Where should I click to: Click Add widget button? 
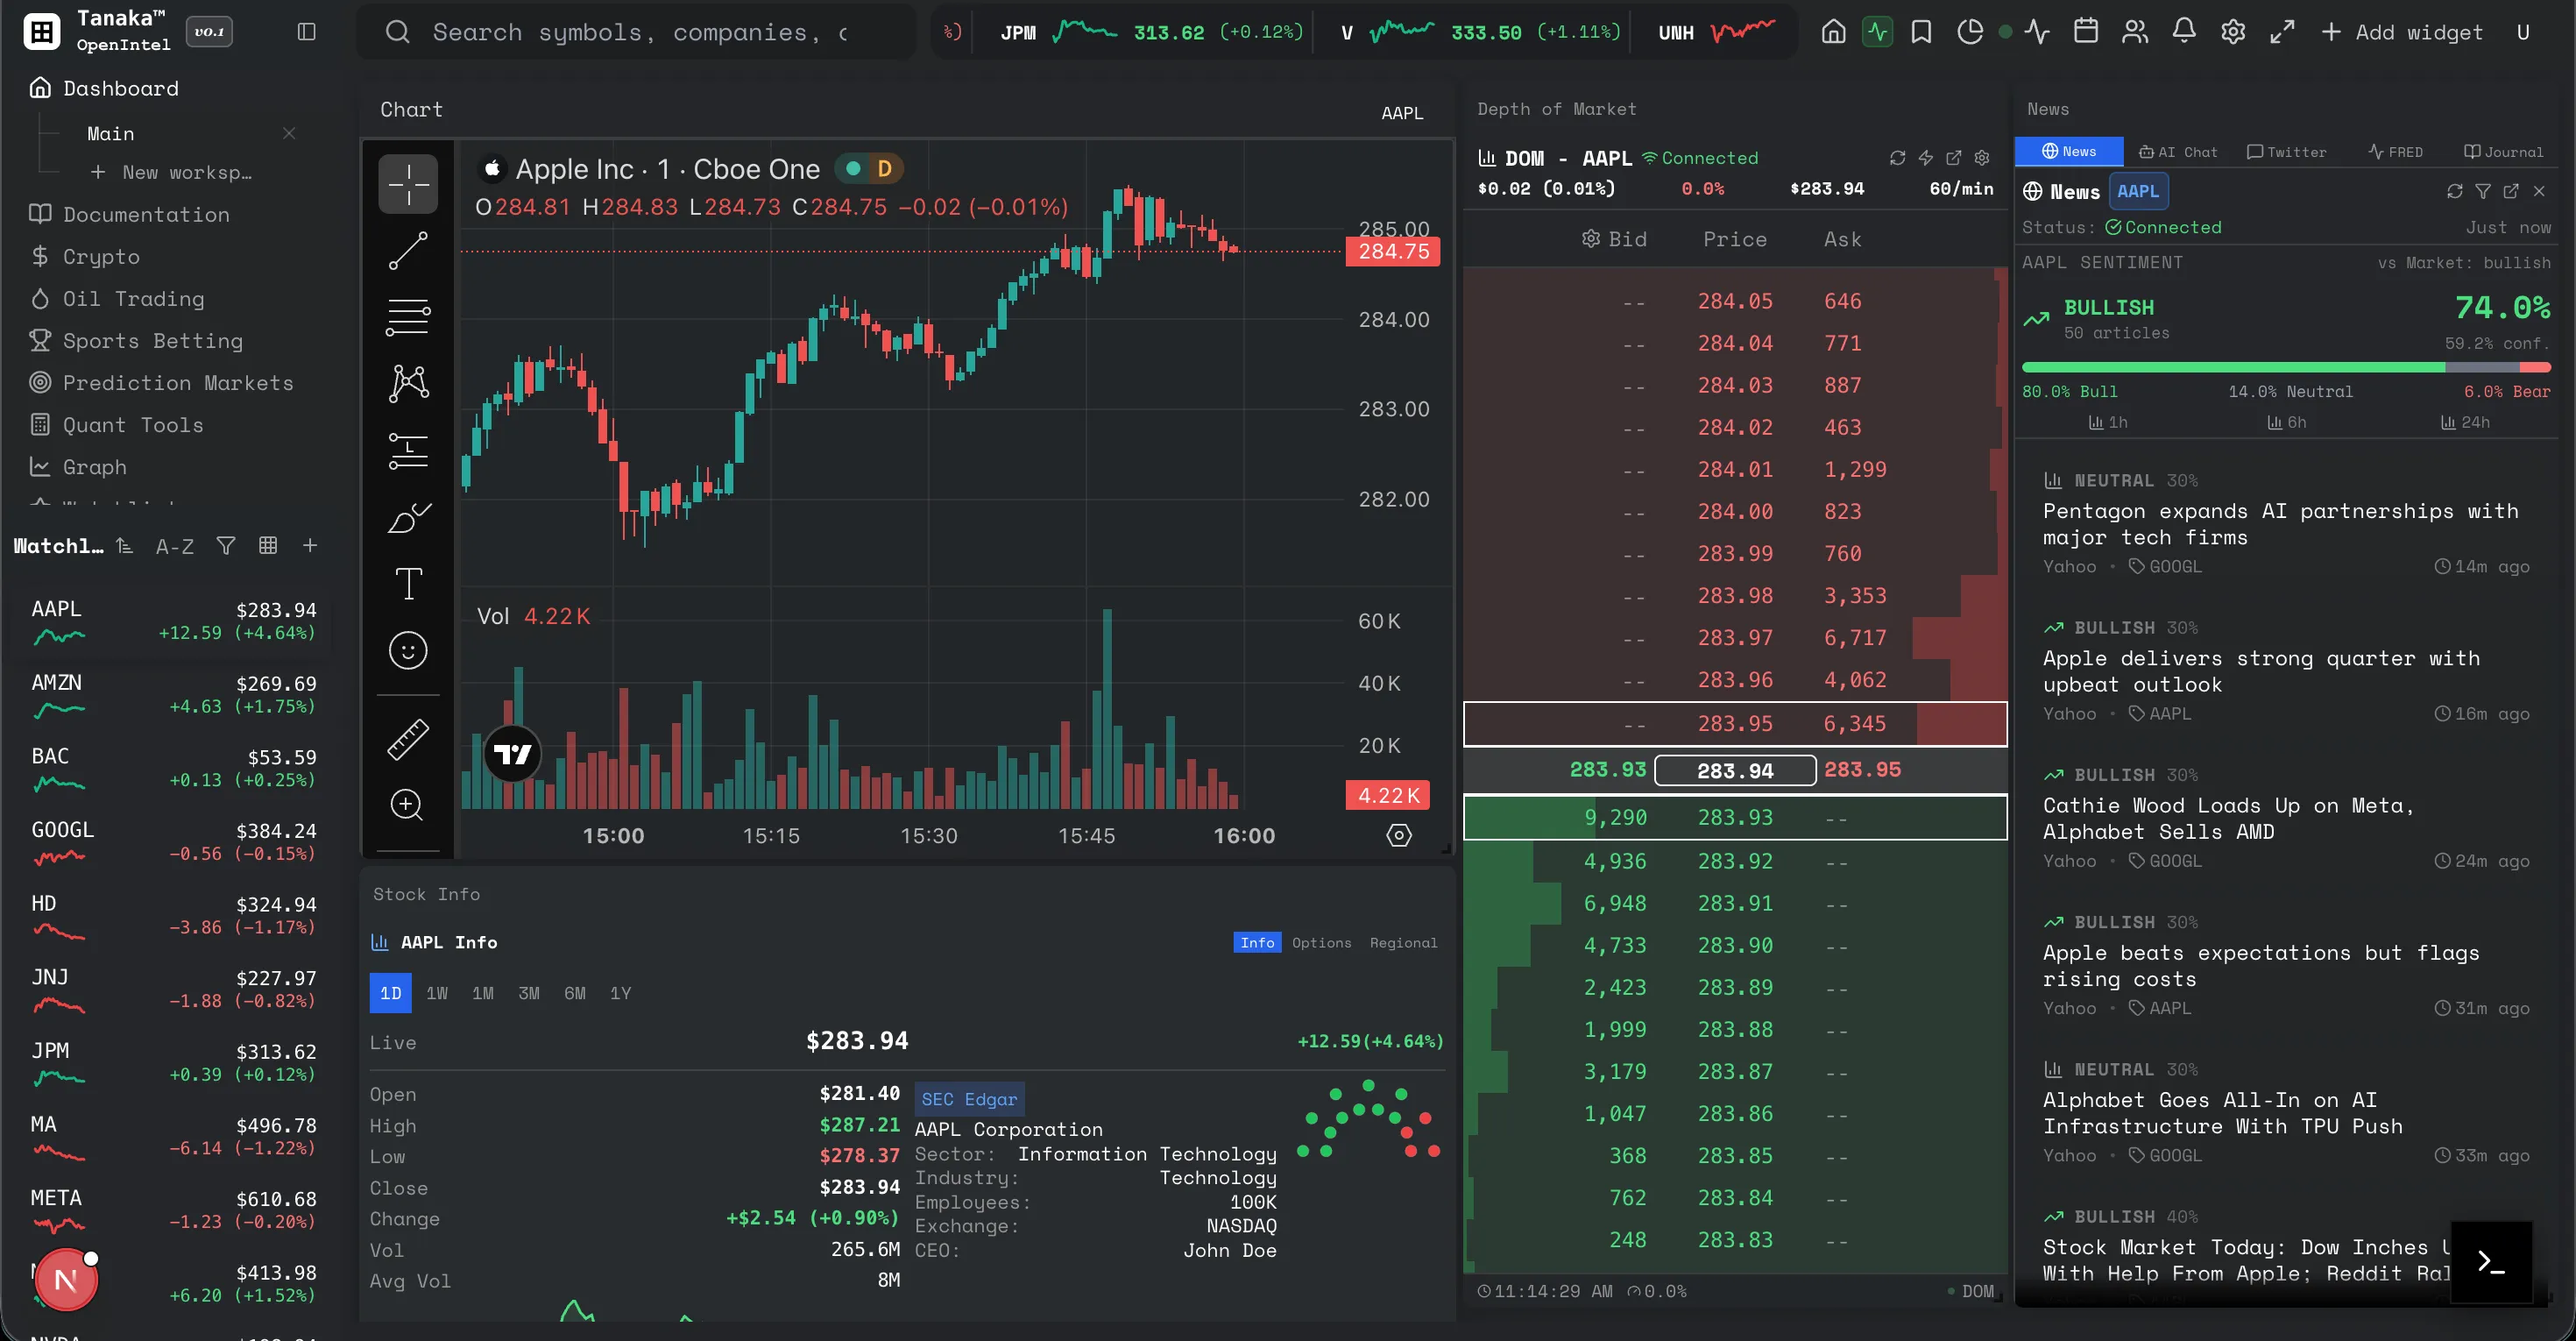[2401, 32]
